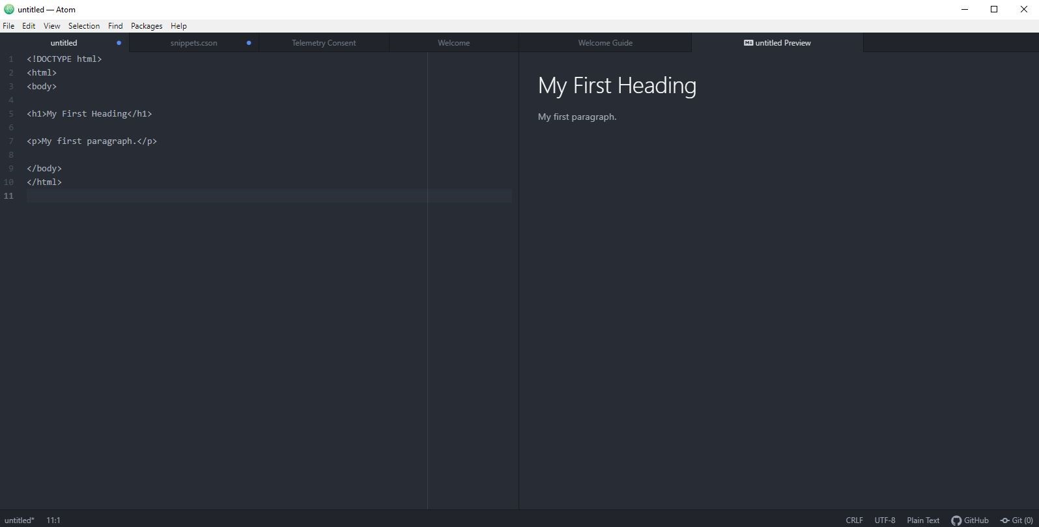The width and height of the screenshot is (1039, 527).
Task: Open the Plain Text grammar selector
Action: pos(923,520)
